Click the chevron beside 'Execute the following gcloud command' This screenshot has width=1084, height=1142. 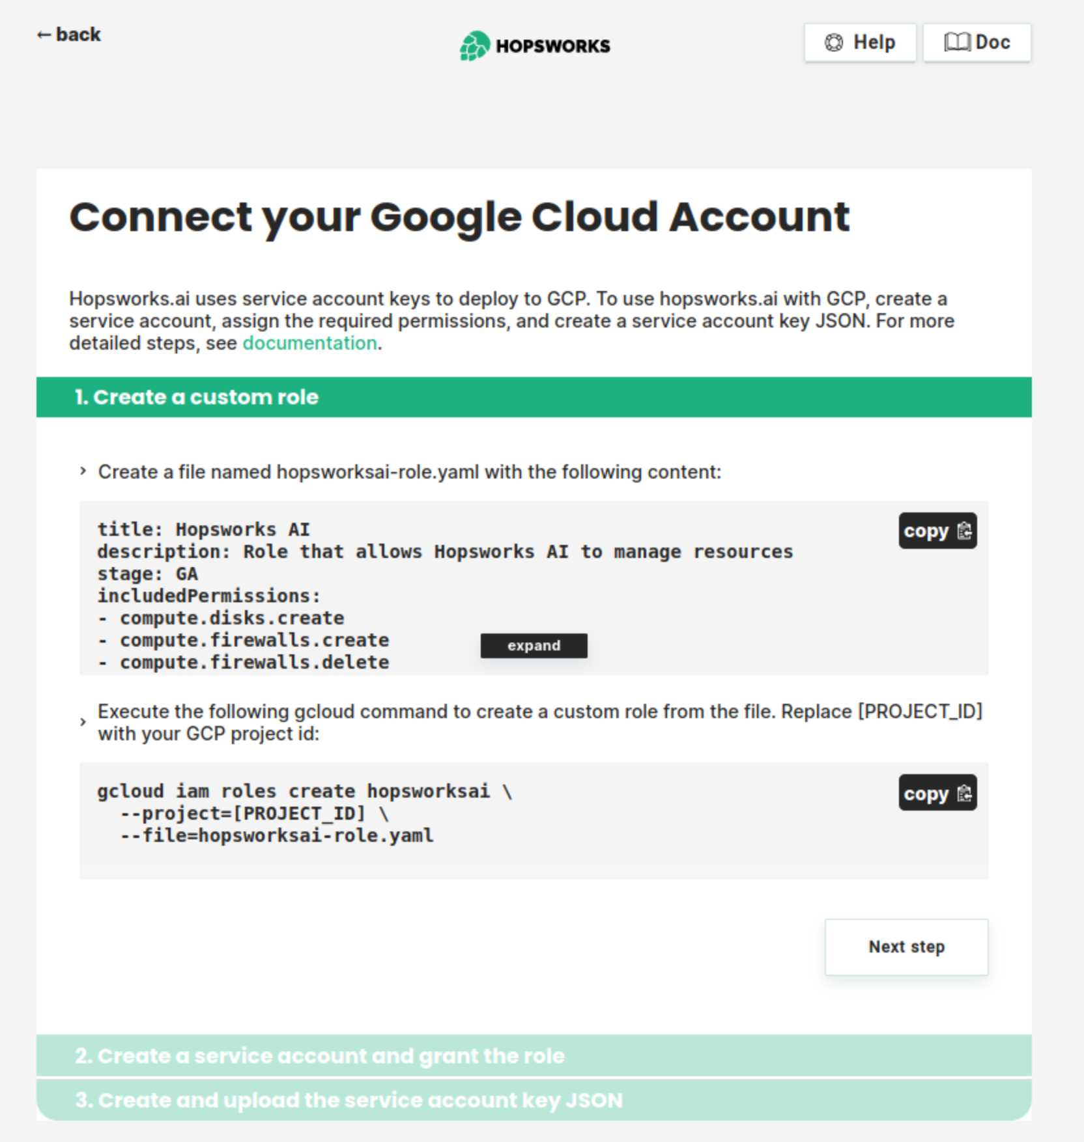[x=83, y=721]
